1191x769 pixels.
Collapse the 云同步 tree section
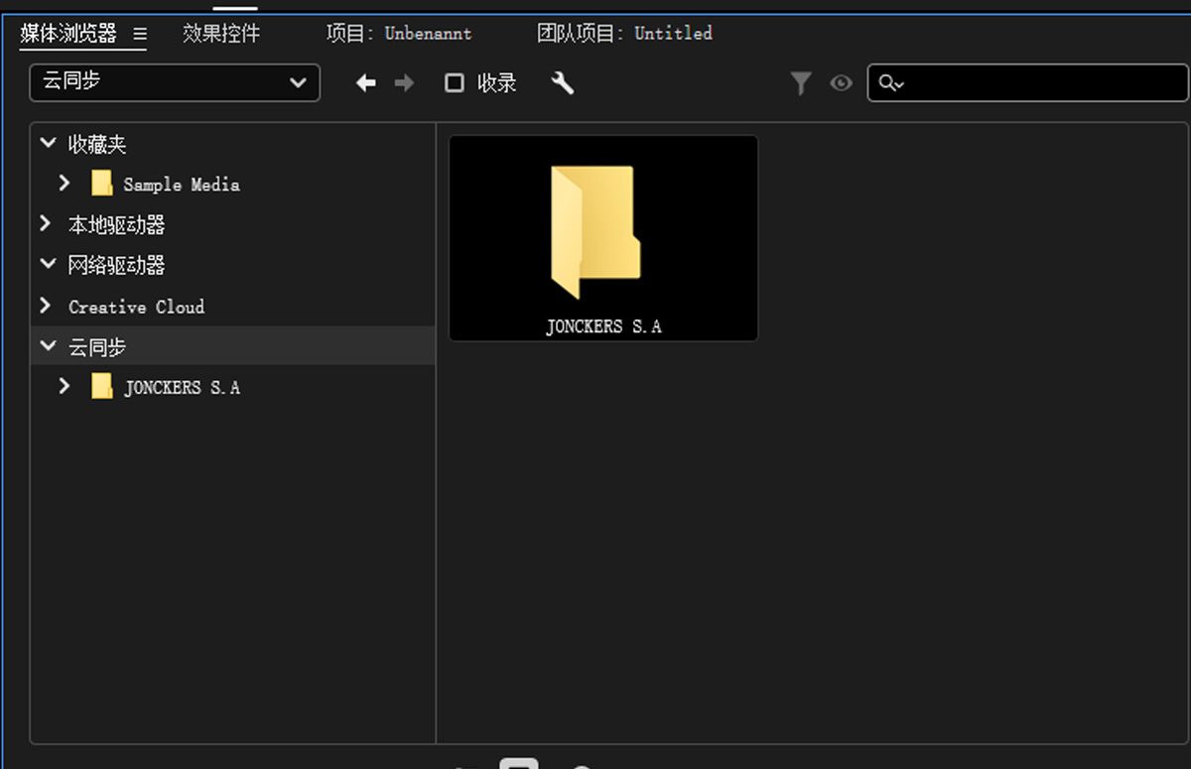[x=47, y=346]
